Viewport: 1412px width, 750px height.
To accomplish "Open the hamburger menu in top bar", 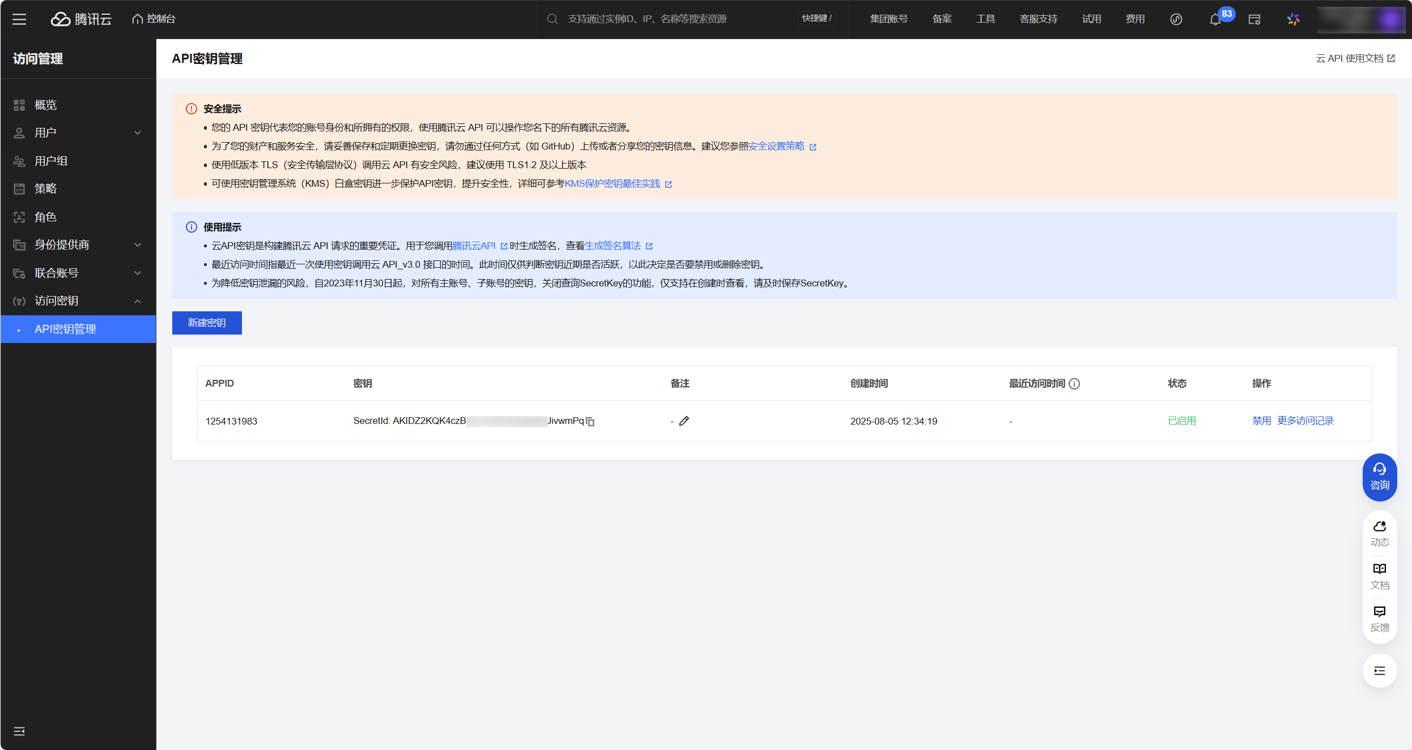I will [x=19, y=19].
